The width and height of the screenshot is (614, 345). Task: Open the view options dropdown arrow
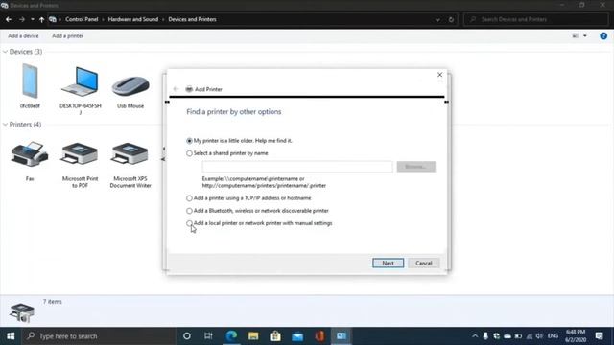(585, 36)
